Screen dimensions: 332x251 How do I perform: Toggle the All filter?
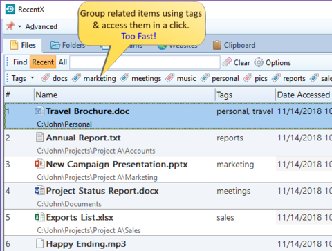coord(63,62)
